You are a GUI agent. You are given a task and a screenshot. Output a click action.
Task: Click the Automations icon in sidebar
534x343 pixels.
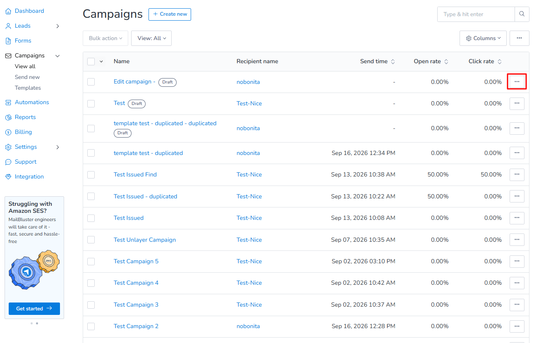(8, 102)
